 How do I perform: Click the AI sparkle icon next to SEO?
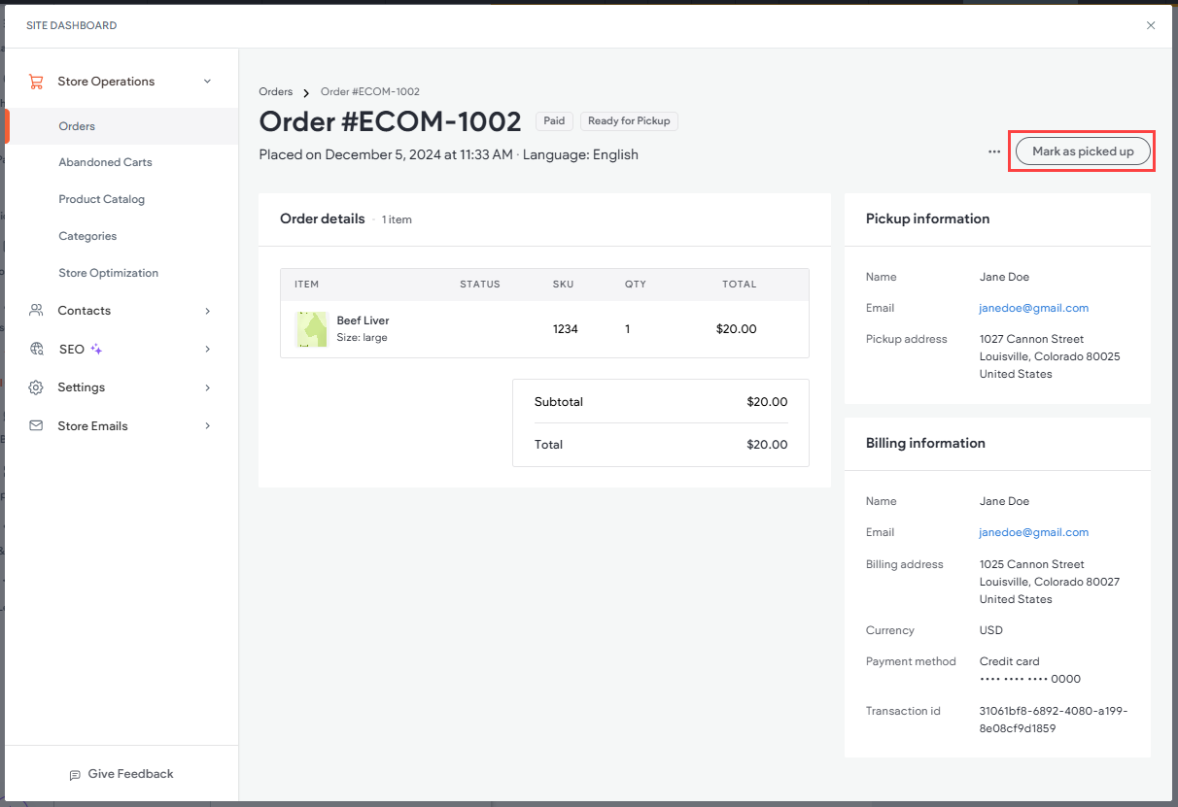pos(93,347)
